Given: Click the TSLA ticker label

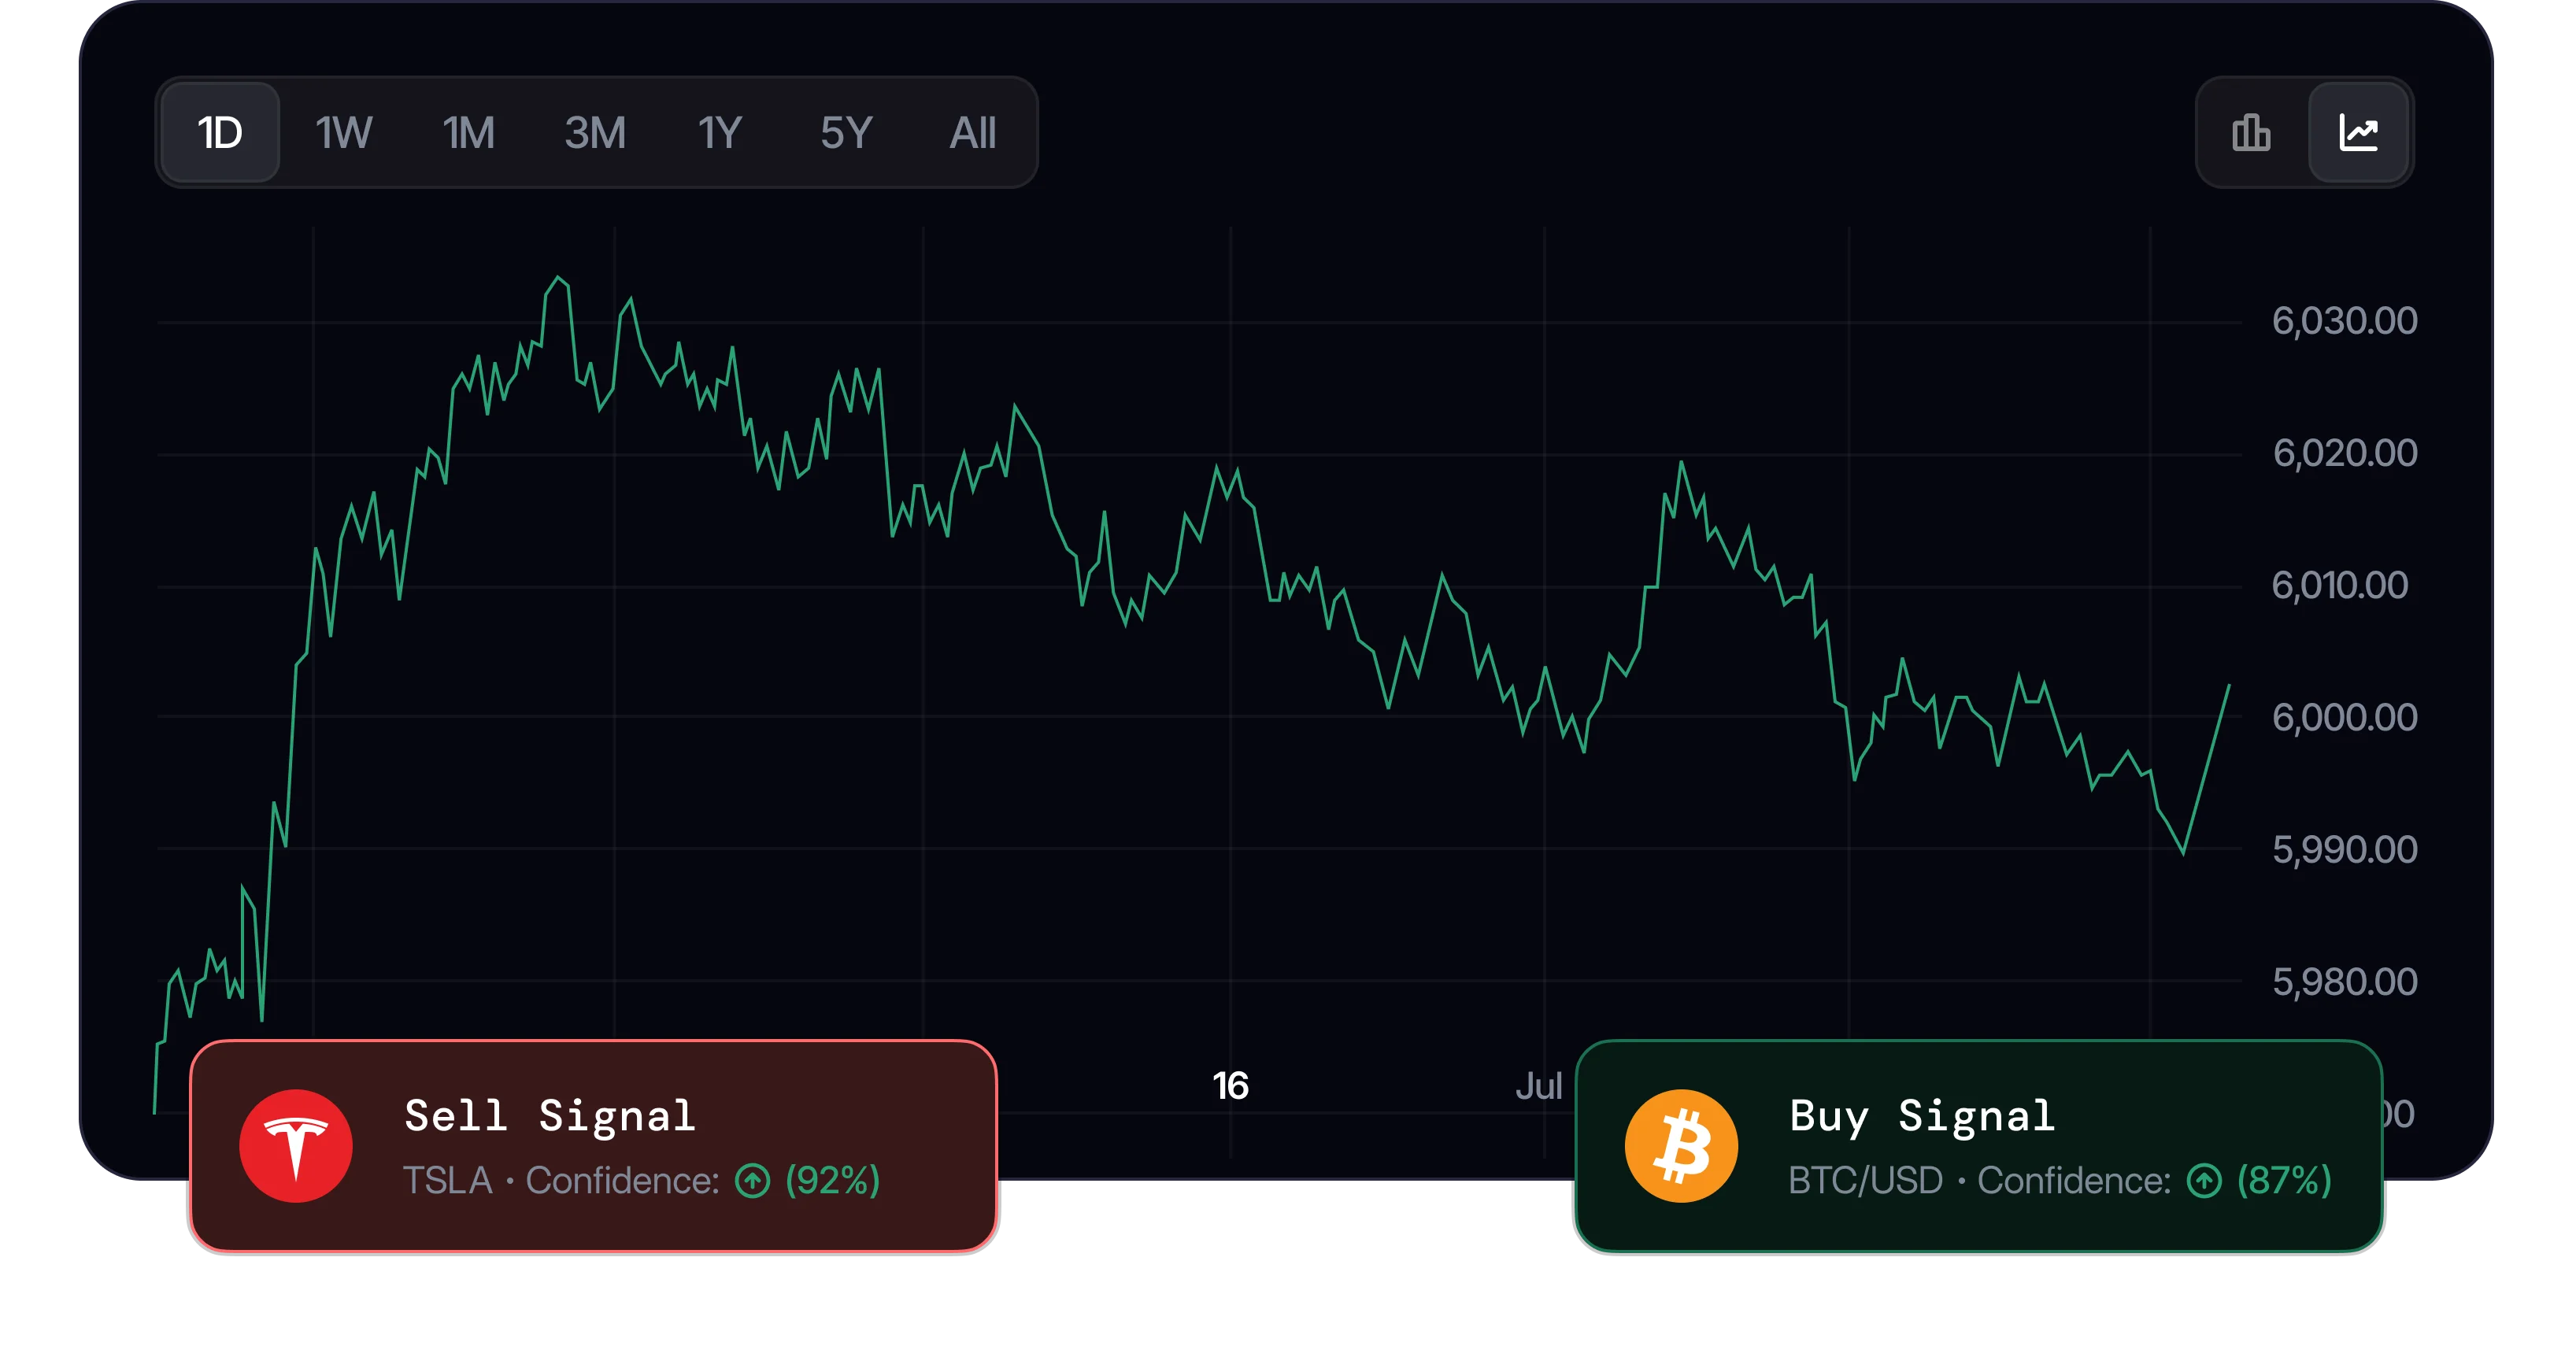Looking at the screenshot, I should point(448,1181).
